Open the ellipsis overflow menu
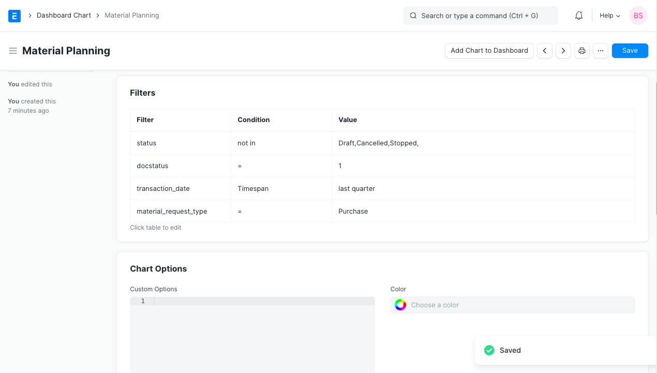The image size is (657, 373). pyautogui.click(x=600, y=50)
